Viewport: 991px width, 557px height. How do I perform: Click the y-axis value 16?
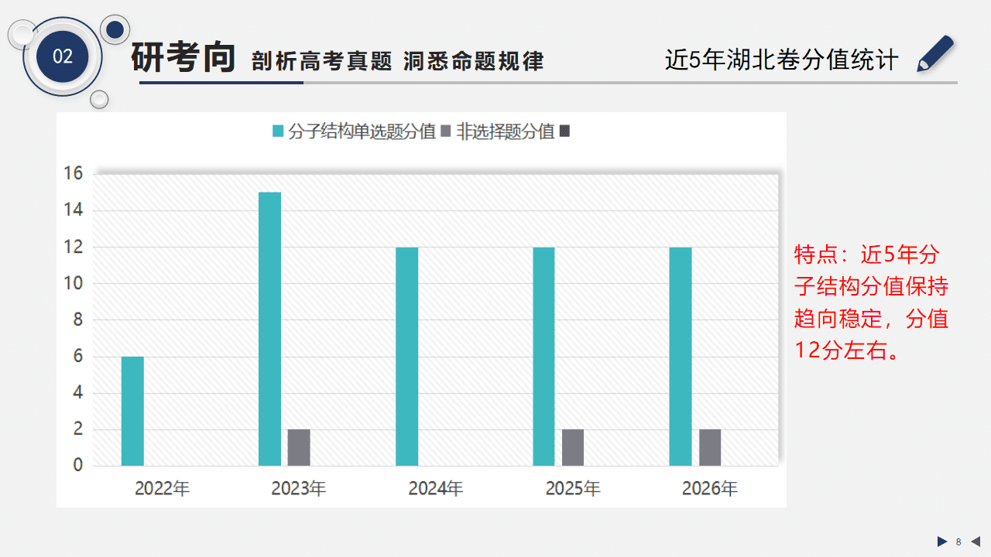pyautogui.click(x=74, y=174)
